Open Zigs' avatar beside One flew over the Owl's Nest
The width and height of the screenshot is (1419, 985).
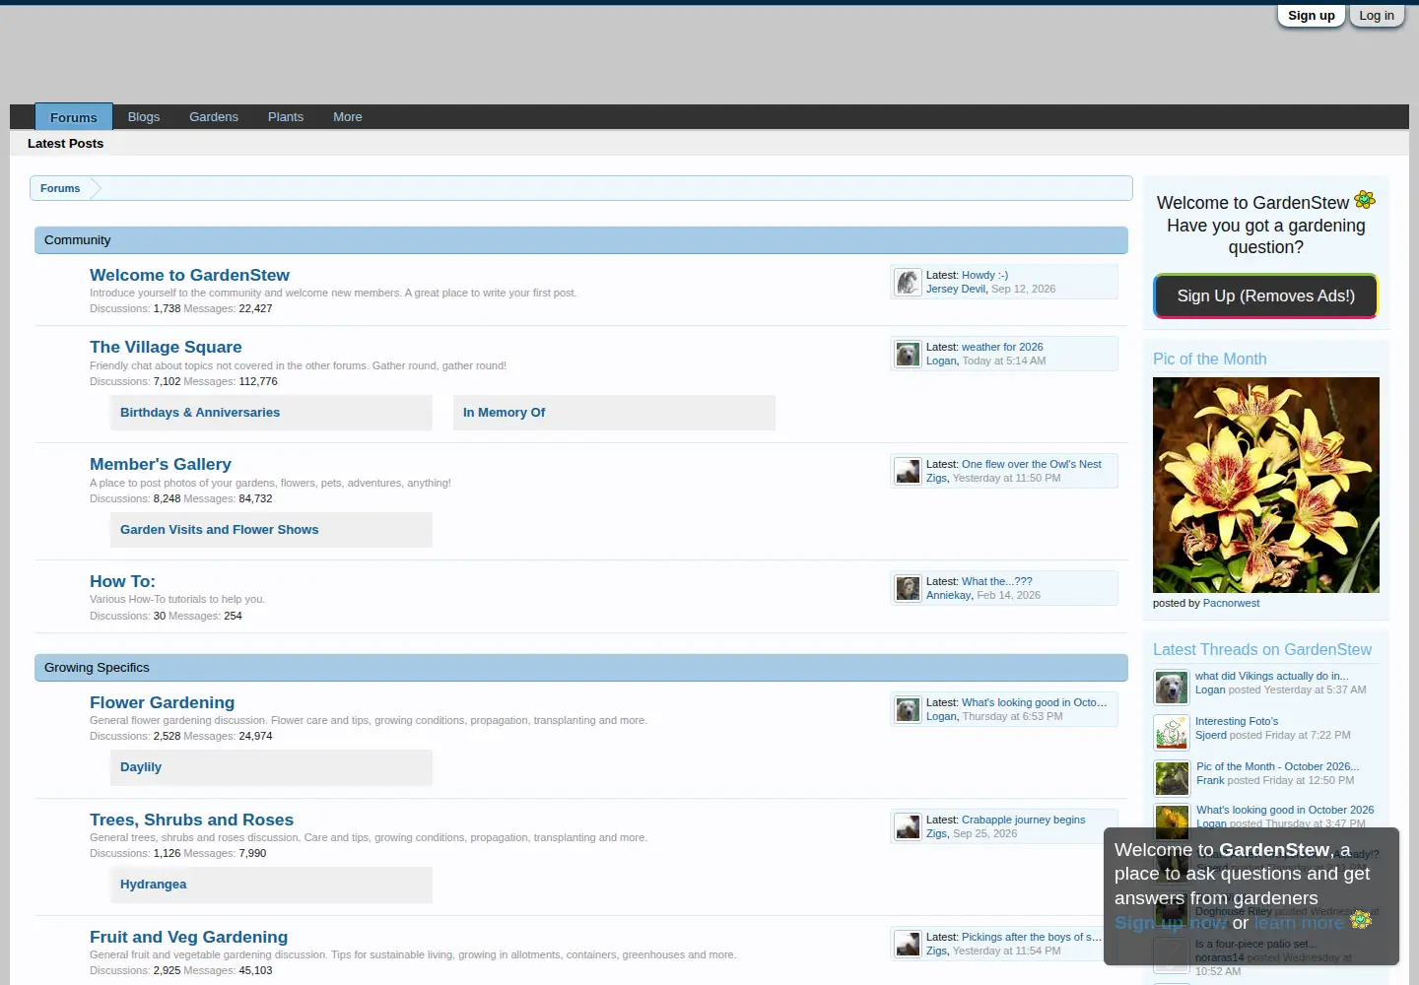[908, 471]
